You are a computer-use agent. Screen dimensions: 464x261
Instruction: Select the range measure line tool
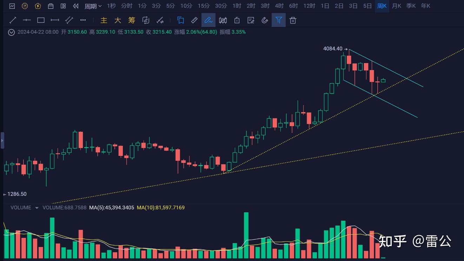pyautogui.click(x=55, y=20)
